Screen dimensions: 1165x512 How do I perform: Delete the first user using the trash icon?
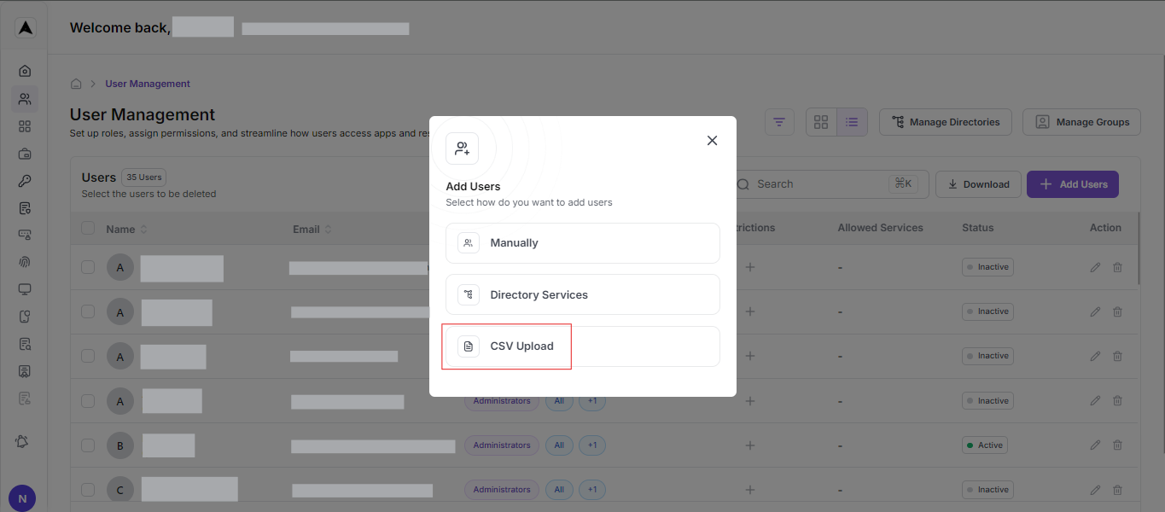coord(1117,267)
